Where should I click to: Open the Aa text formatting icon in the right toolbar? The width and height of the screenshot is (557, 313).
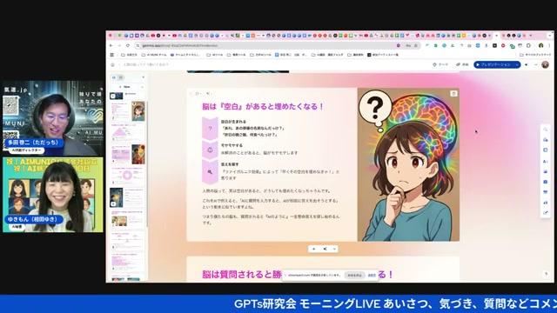[546, 161]
